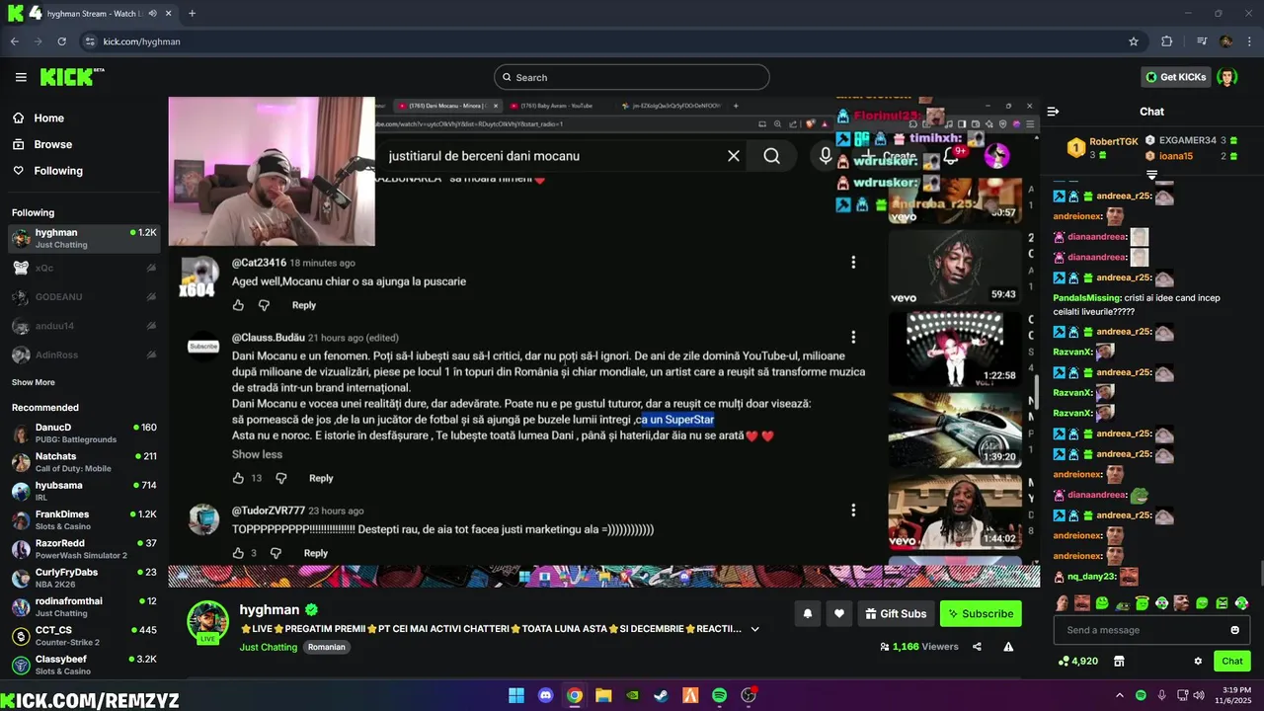Click the YouTube search magnifier button
1264x711 pixels.
point(771,156)
